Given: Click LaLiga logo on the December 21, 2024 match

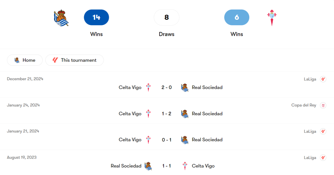Looking at the screenshot, I should coord(323,79).
